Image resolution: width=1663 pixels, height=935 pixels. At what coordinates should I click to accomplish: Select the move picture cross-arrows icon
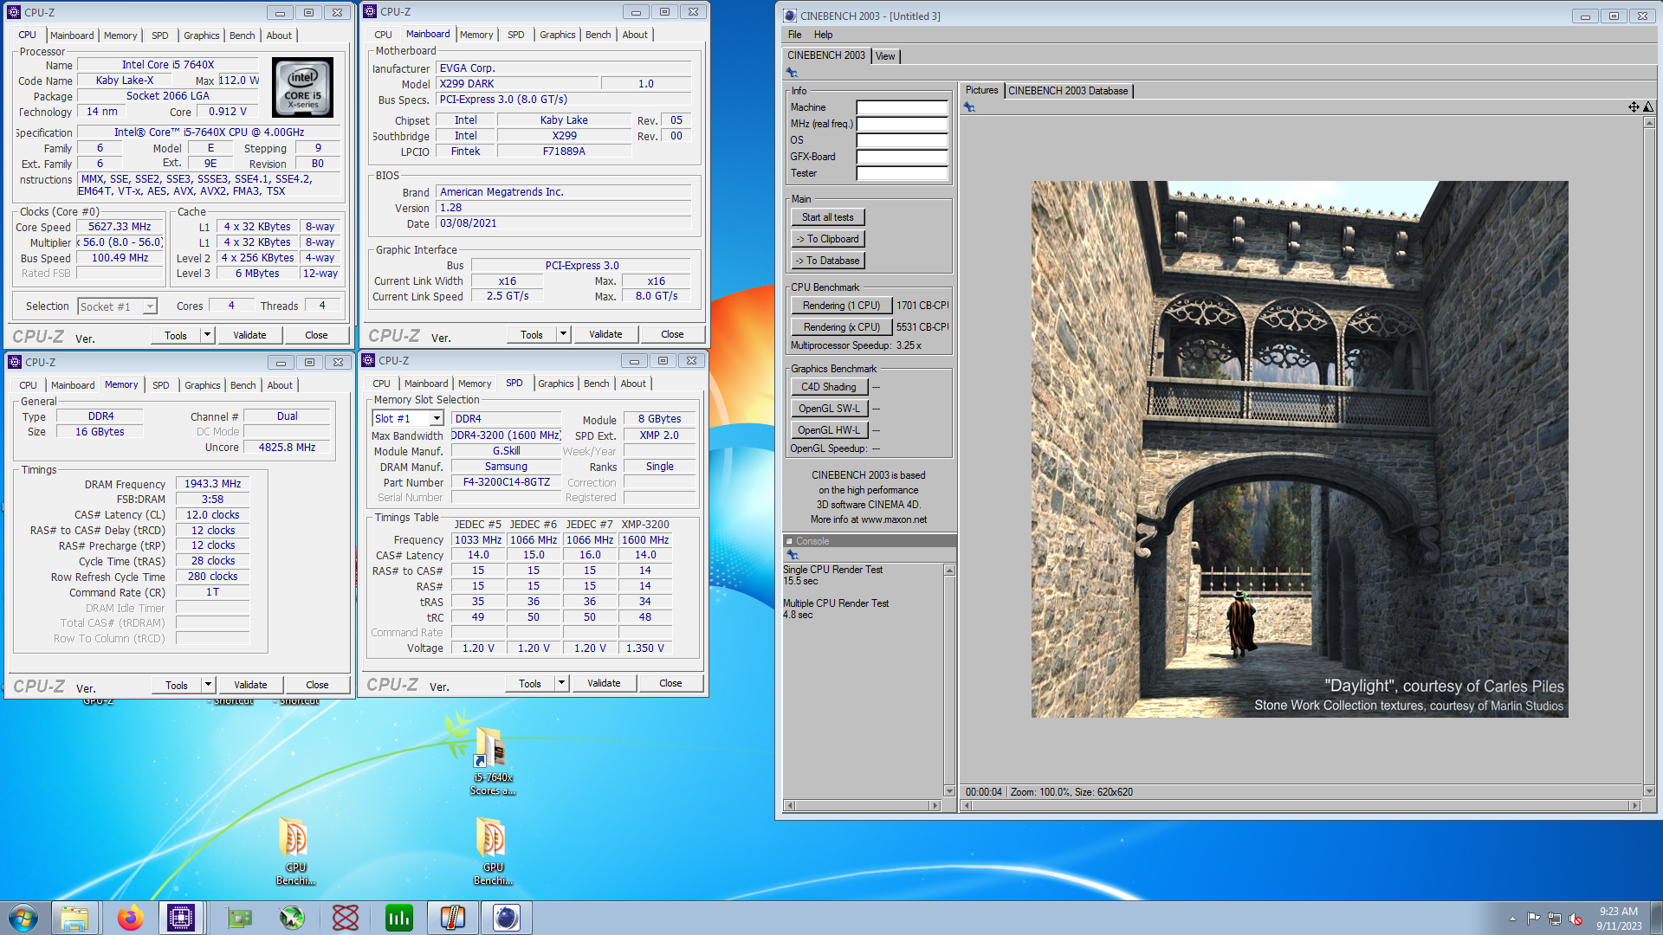point(1634,107)
